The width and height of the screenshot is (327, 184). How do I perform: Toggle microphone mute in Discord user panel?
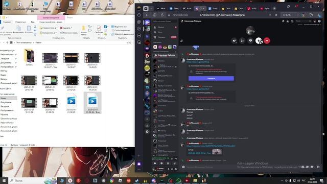tap(169, 169)
